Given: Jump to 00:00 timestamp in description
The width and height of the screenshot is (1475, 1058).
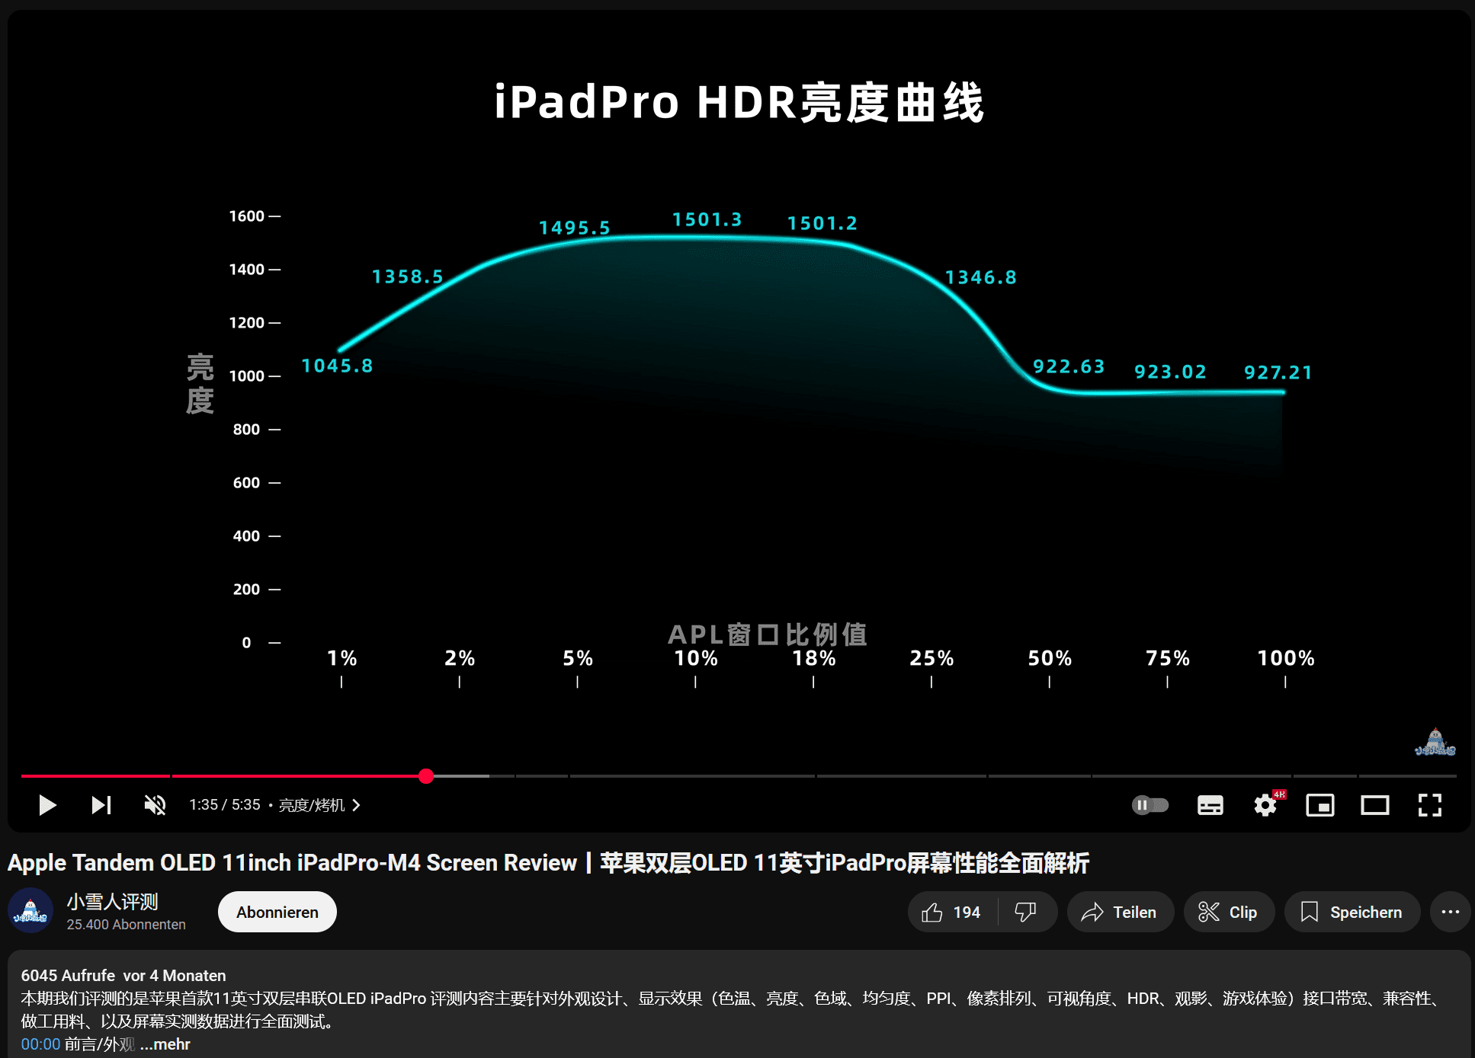Looking at the screenshot, I should [x=40, y=1044].
